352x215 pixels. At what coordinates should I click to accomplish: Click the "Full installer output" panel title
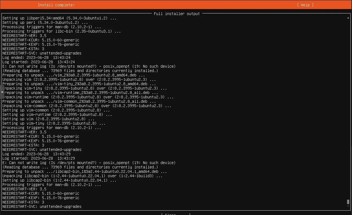(x=177, y=14)
